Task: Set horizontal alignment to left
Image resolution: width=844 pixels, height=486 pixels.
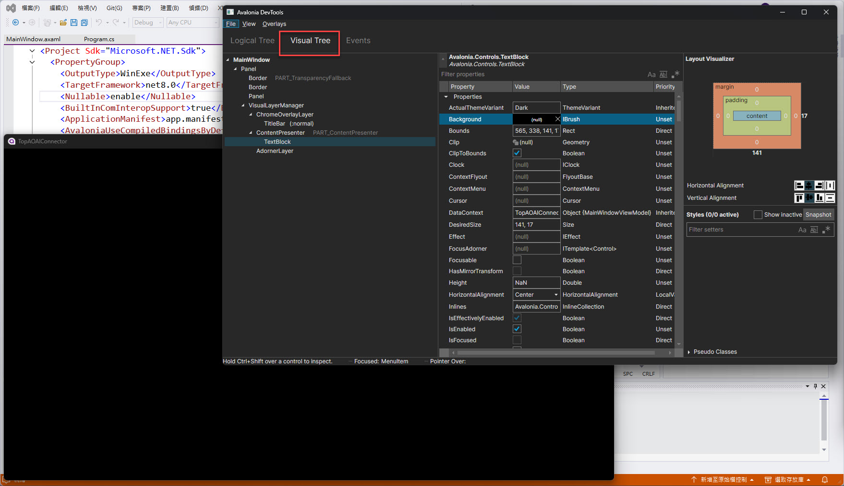Action: pos(799,185)
